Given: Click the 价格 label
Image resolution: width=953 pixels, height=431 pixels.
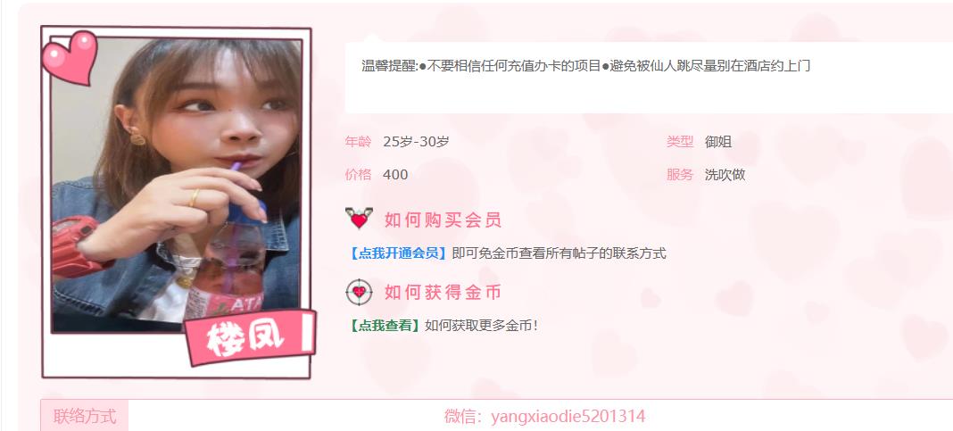Looking at the screenshot, I should point(358,175).
